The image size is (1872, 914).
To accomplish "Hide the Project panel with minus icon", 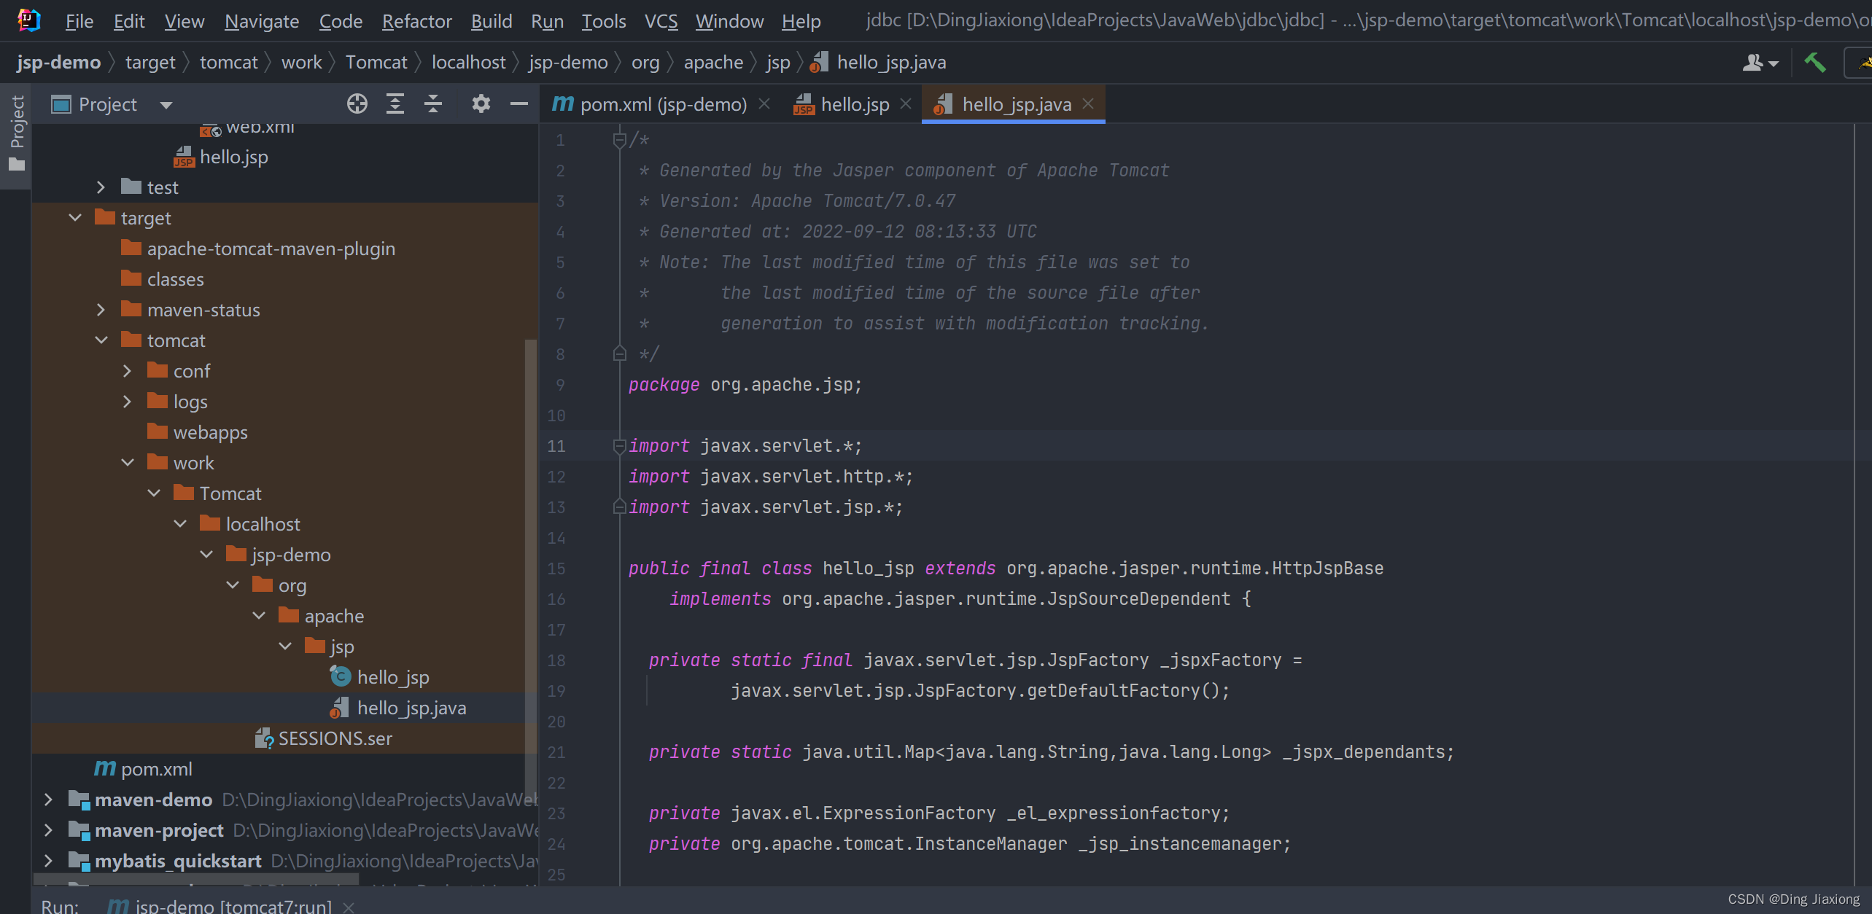I will click(x=519, y=104).
